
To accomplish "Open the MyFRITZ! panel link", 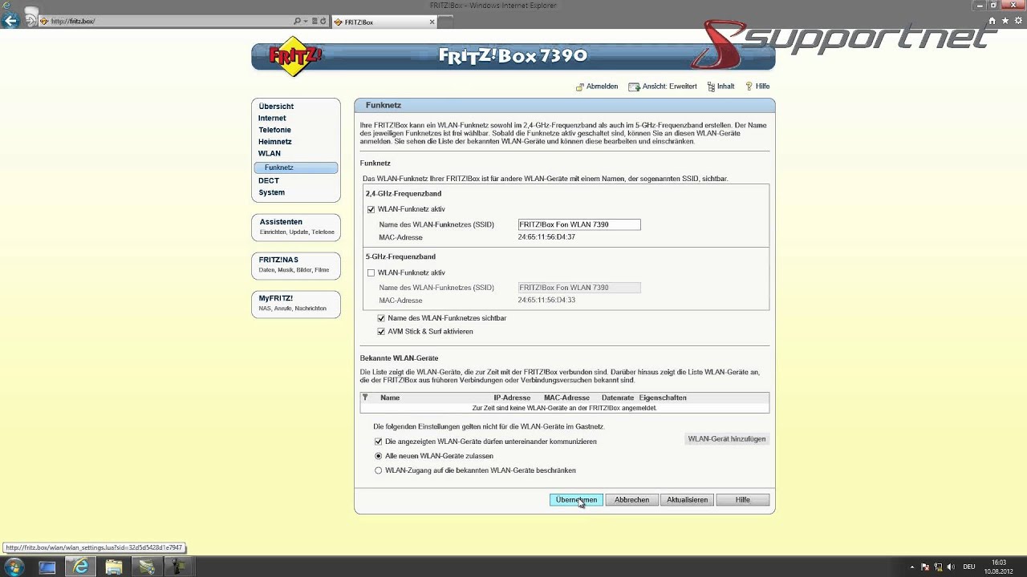I will 276,298.
